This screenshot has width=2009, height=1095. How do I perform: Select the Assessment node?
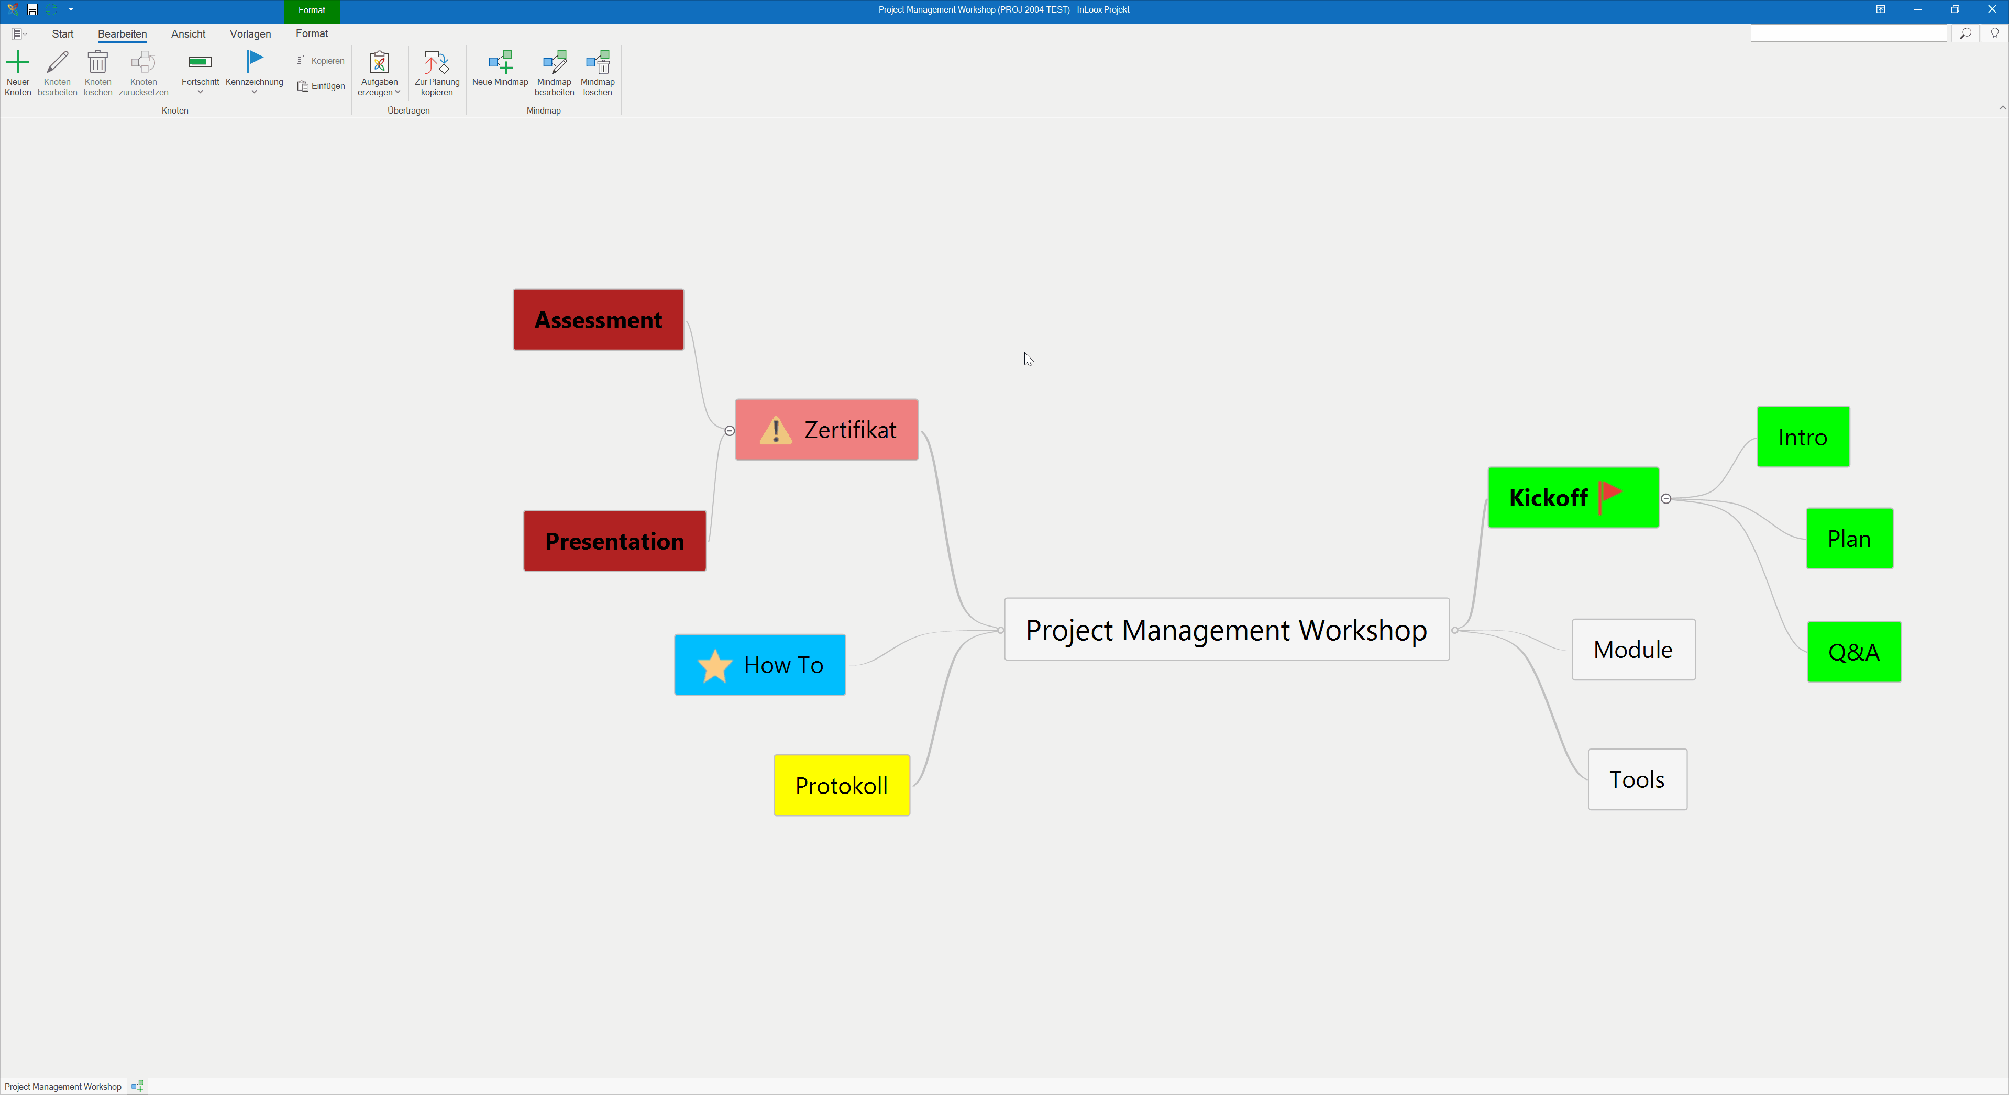tap(598, 319)
